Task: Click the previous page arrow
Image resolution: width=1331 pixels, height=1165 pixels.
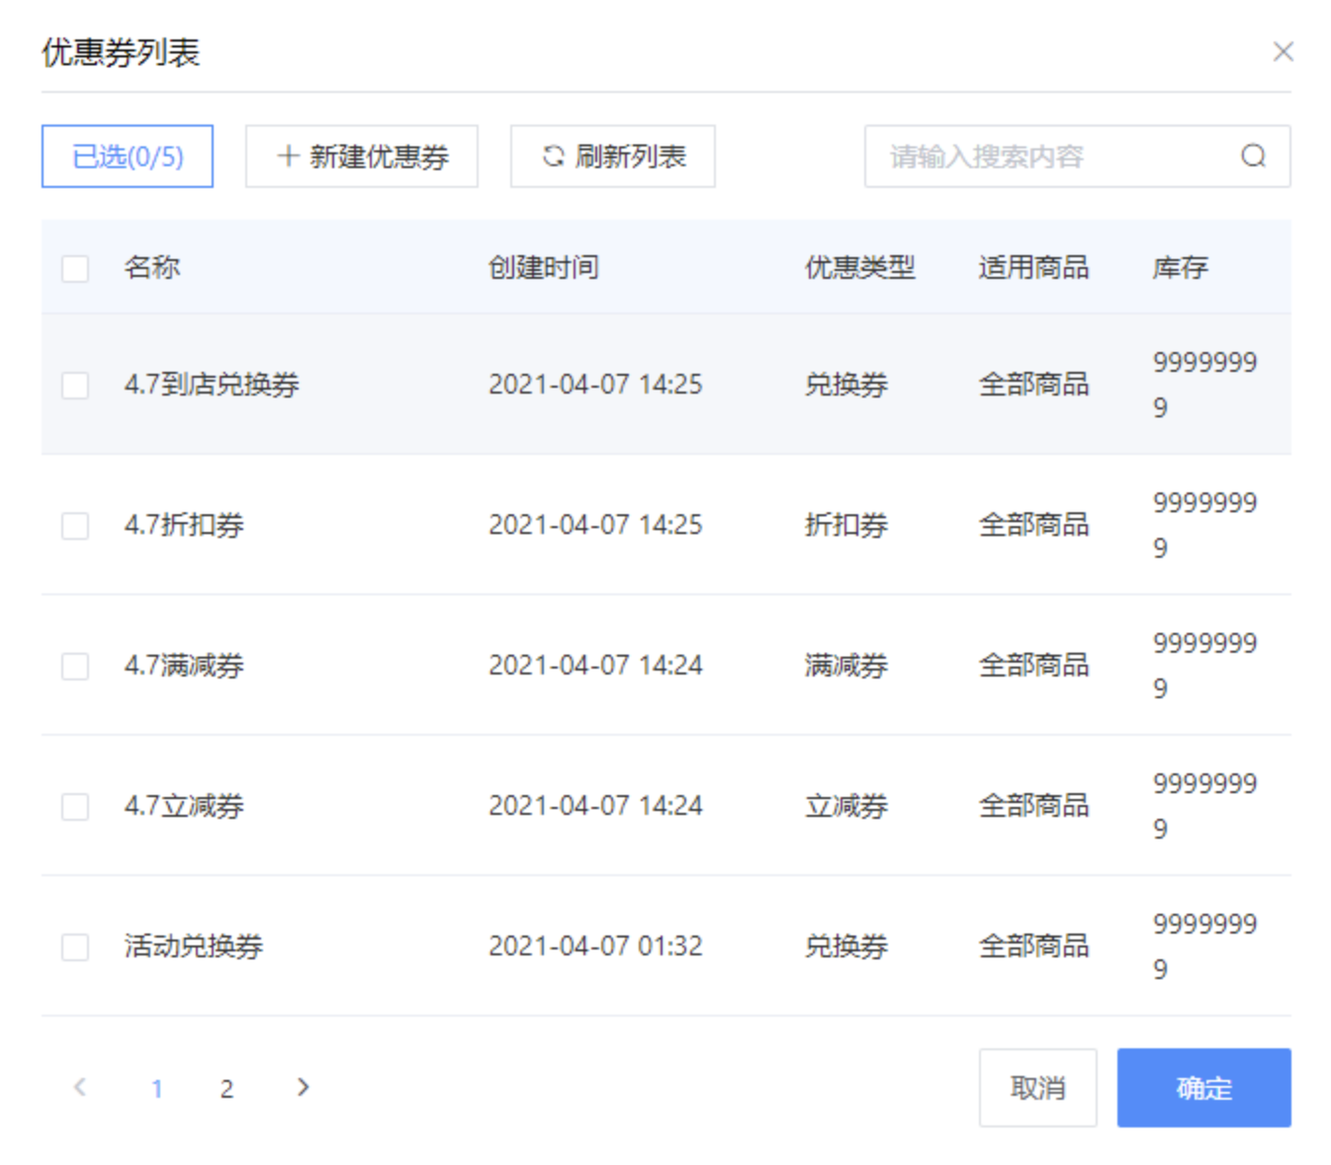Action: click(x=80, y=1087)
